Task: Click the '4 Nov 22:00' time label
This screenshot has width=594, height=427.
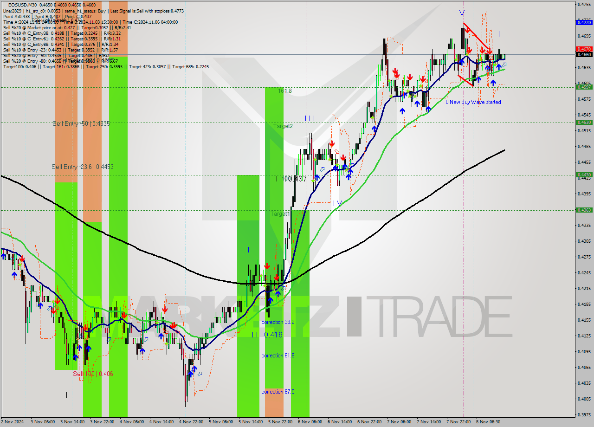Action: [x=192, y=422]
